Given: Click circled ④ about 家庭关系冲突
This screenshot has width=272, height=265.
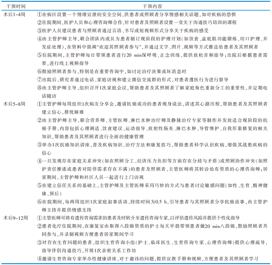Looking at the screenshot, I should click(x=39, y=161).
